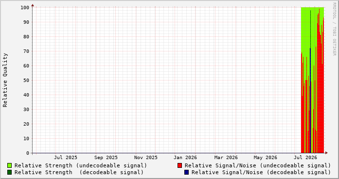Click the dark blue decodeable signal/noise swatch
This screenshot has width=339, height=179.
tap(186, 172)
